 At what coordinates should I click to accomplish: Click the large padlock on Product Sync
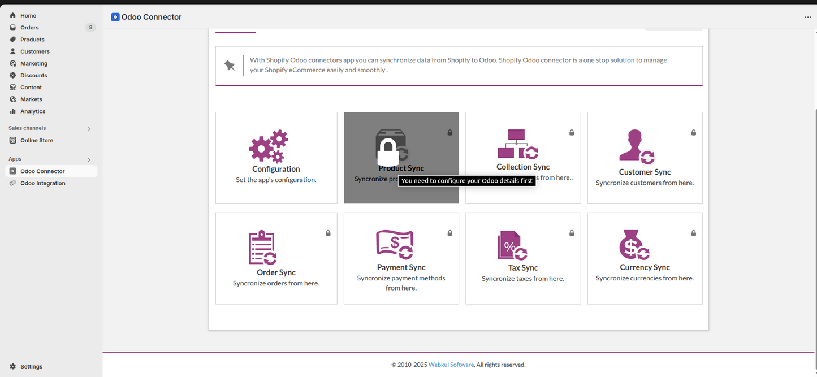388,152
